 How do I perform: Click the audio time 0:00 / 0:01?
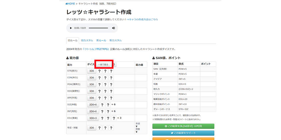[80, 28]
